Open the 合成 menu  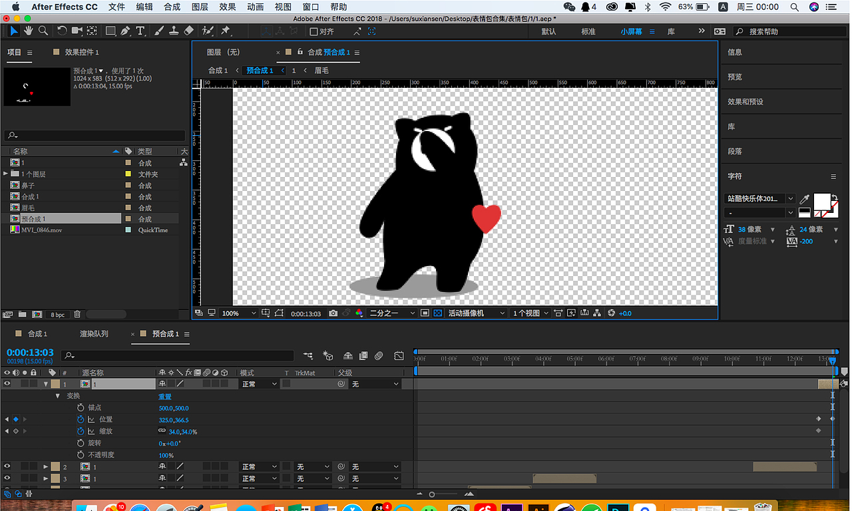point(172,7)
